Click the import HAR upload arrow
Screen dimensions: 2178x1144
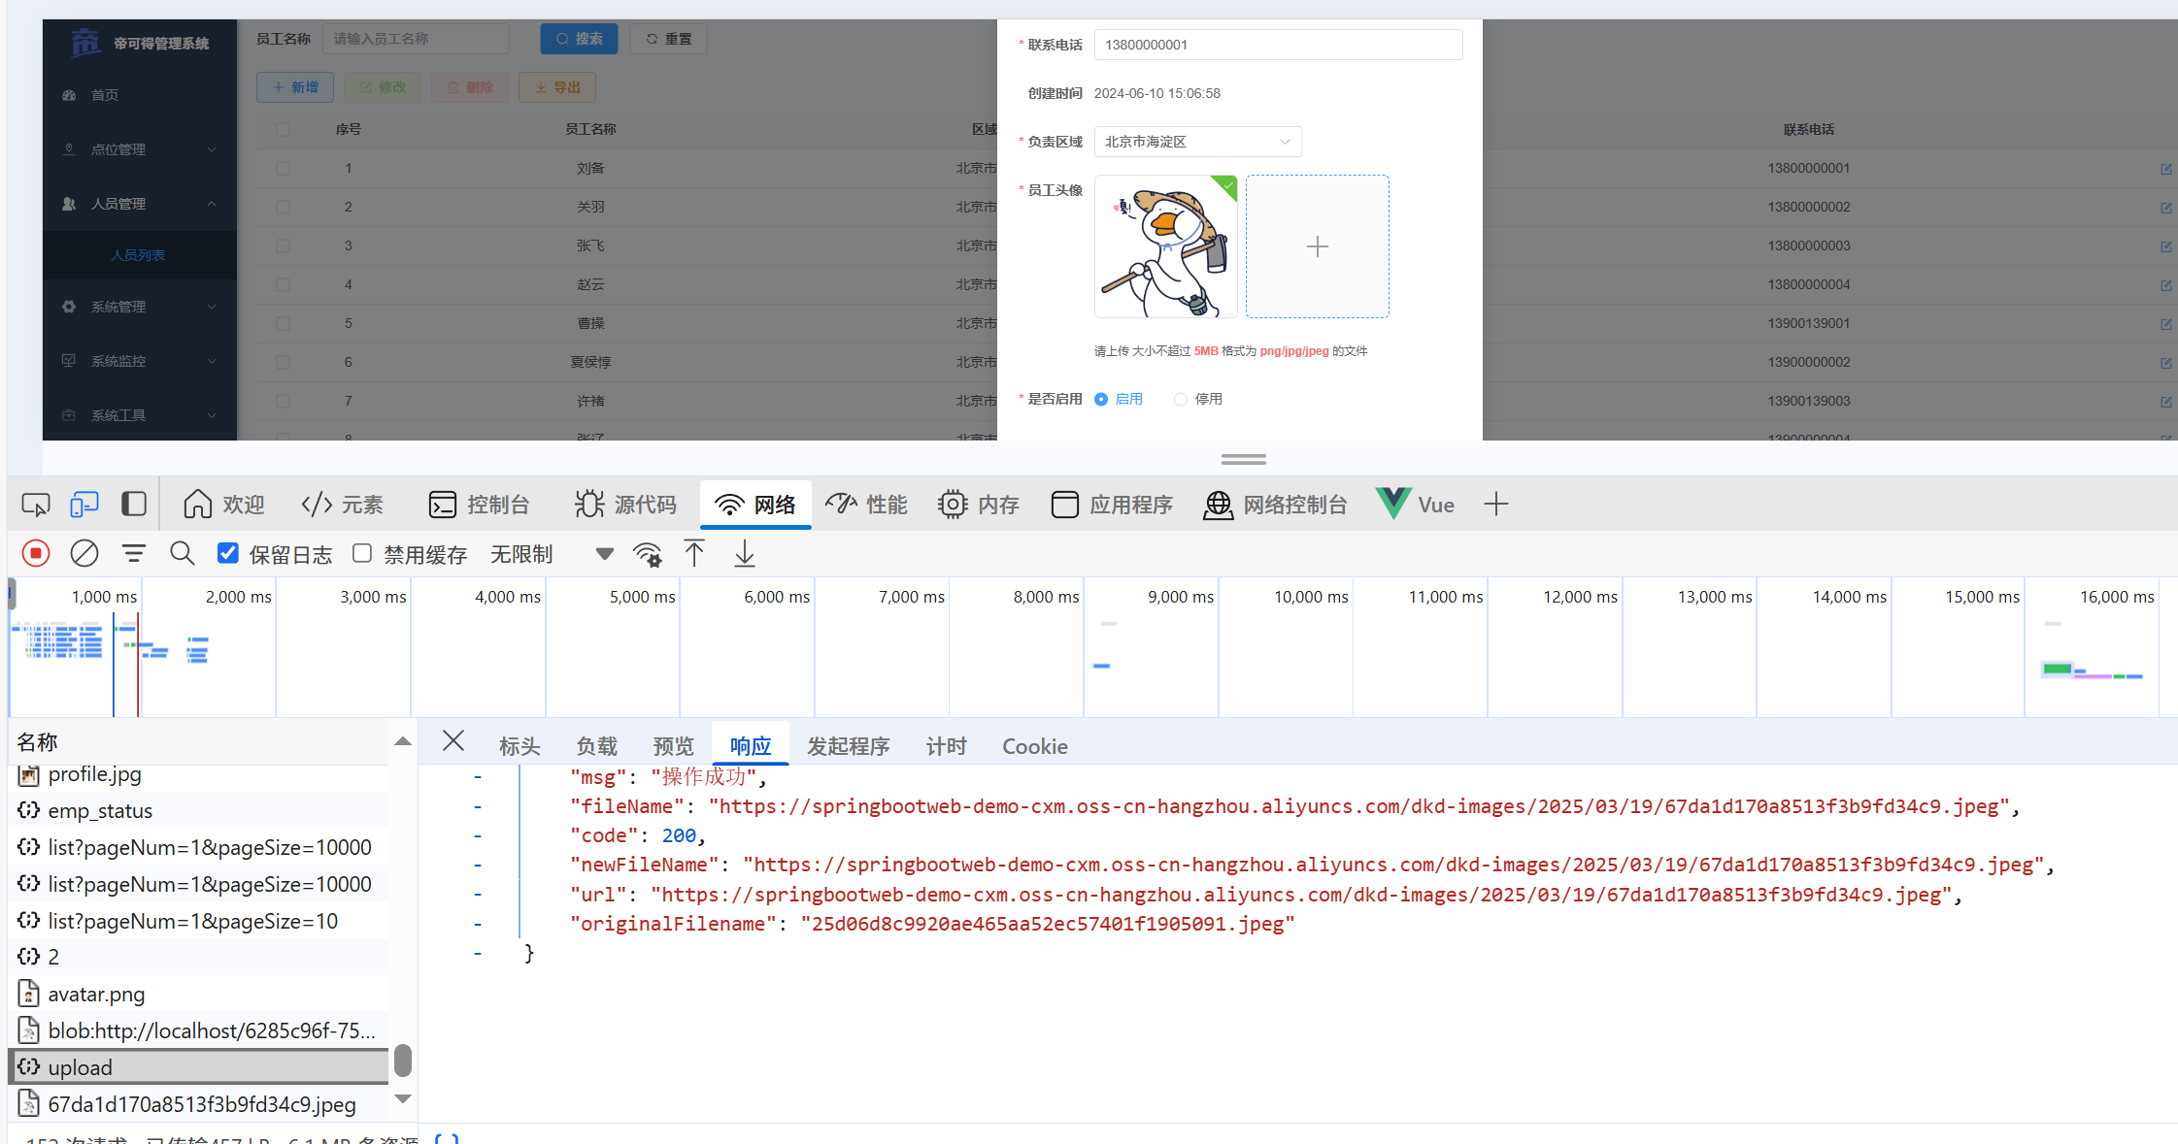point(694,553)
